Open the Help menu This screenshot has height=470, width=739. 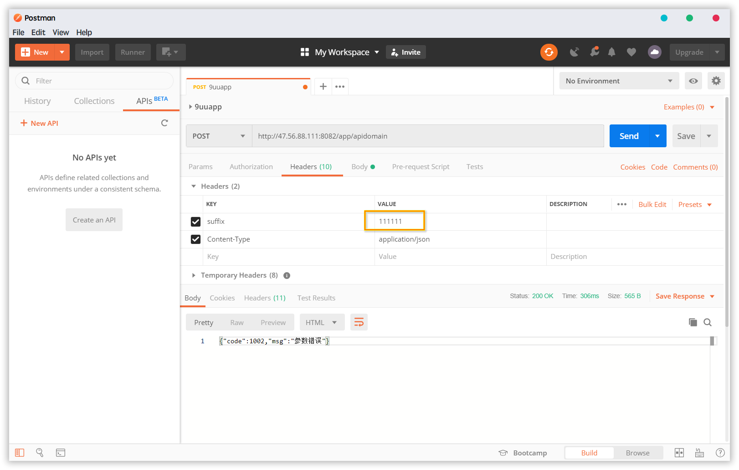(84, 32)
